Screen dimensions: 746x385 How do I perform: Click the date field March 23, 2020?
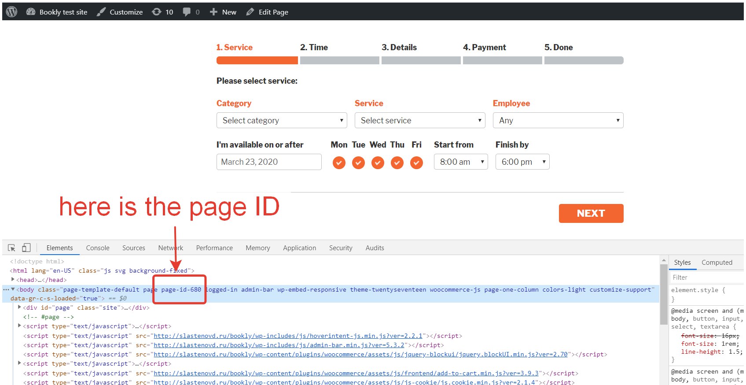269,162
